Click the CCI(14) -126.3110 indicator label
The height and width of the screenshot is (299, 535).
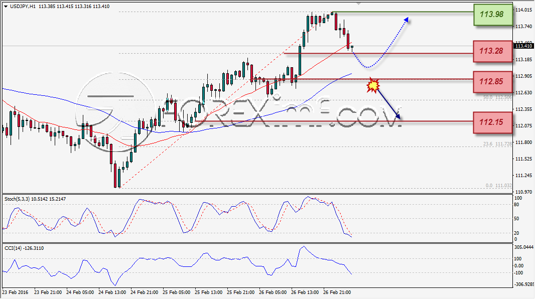click(x=24, y=248)
